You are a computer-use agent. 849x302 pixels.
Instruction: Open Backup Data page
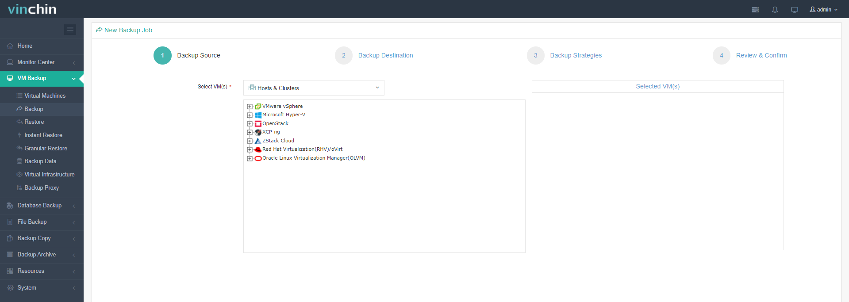pyautogui.click(x=42, y=161)
